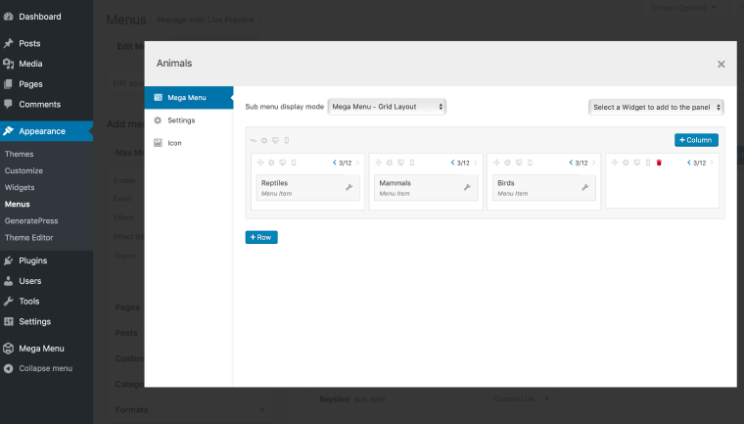Add a new row with + Row
The height and width of the screenshot is (424, 744).
point(261,237)
